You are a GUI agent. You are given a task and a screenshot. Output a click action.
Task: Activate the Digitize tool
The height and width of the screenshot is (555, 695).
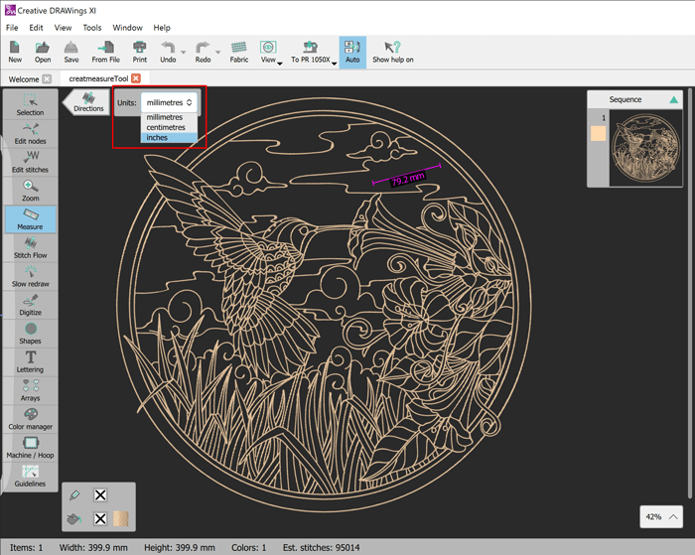pyautogui.click(x=30, y=304)
